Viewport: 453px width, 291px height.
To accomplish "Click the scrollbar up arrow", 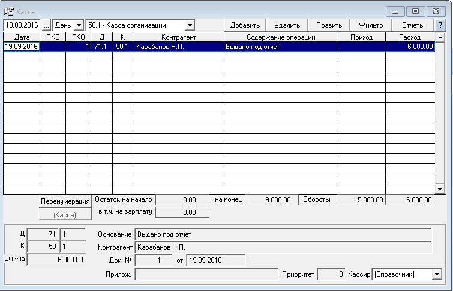I will (x=440, y=37).
